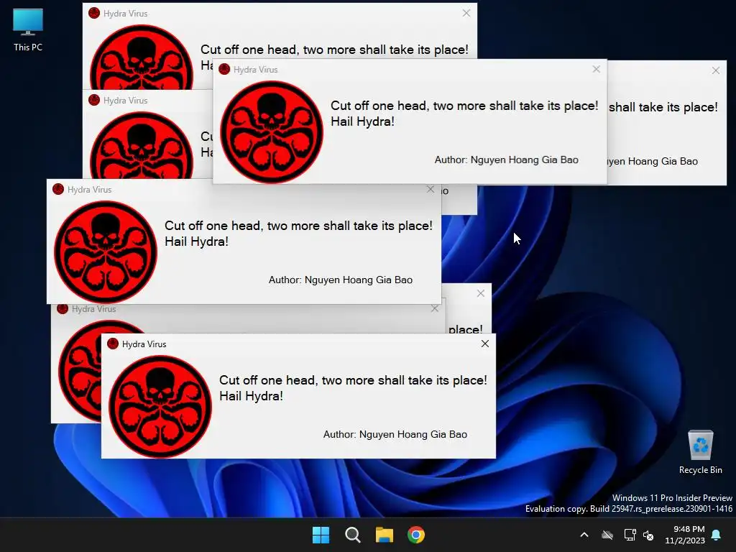Click the skull logo in the window showing only 'Cu'

142,145
